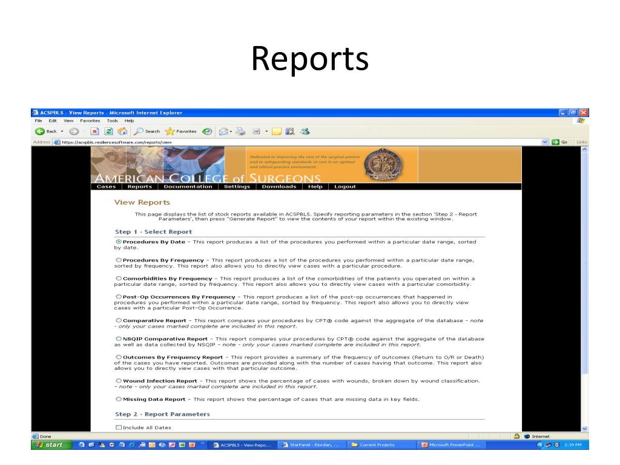Click the Research book icon
Image resolution: width=620 pixels, height=465 pixels.
point(290,131)
